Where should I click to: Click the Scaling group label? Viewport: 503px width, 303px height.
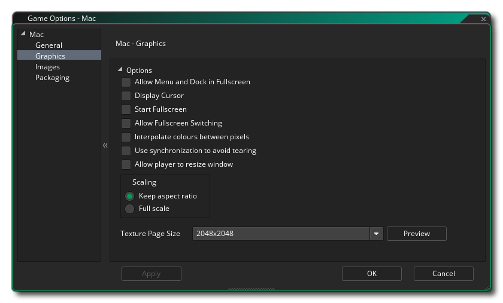click(144, 182)
